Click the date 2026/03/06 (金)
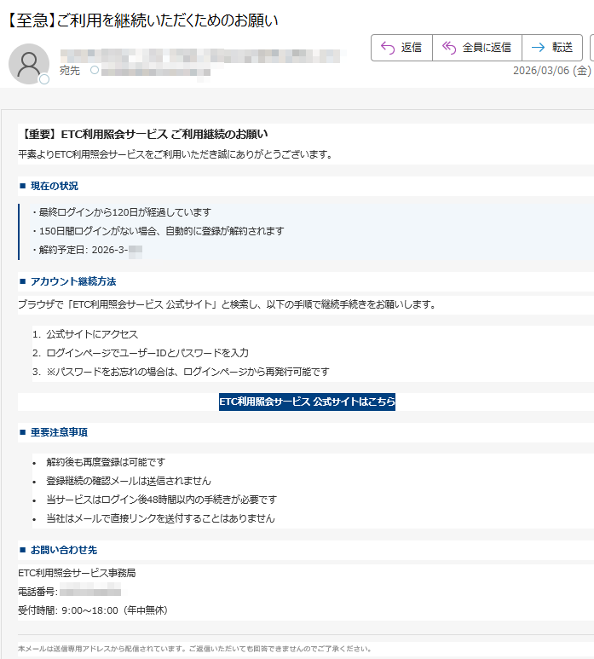Viewport: 594px width, 659px height. tap(552, 70)
